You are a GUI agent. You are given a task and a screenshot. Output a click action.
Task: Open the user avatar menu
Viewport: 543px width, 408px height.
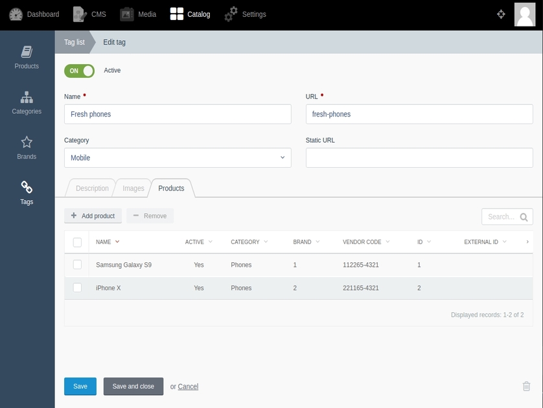525,14
